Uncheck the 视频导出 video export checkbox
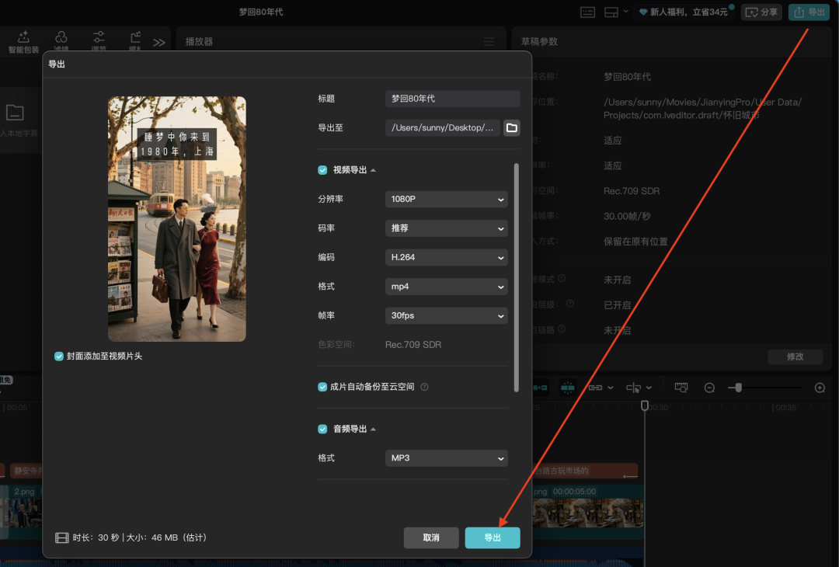This screenshot has width=839, height=567. (x=322, y=170)
